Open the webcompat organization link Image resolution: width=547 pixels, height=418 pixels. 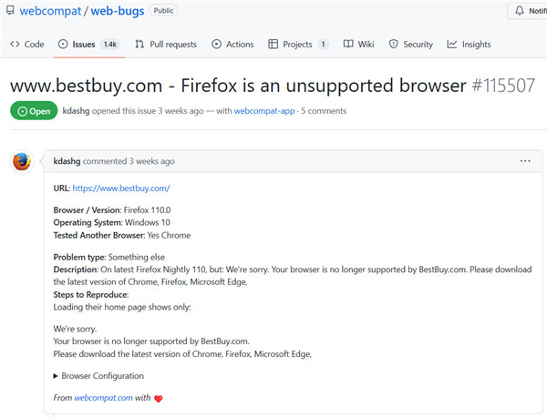click(50, 11)
